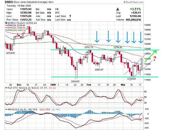Click the EPS label
Screen dimensions: 173x130
(x=57, y=13)
